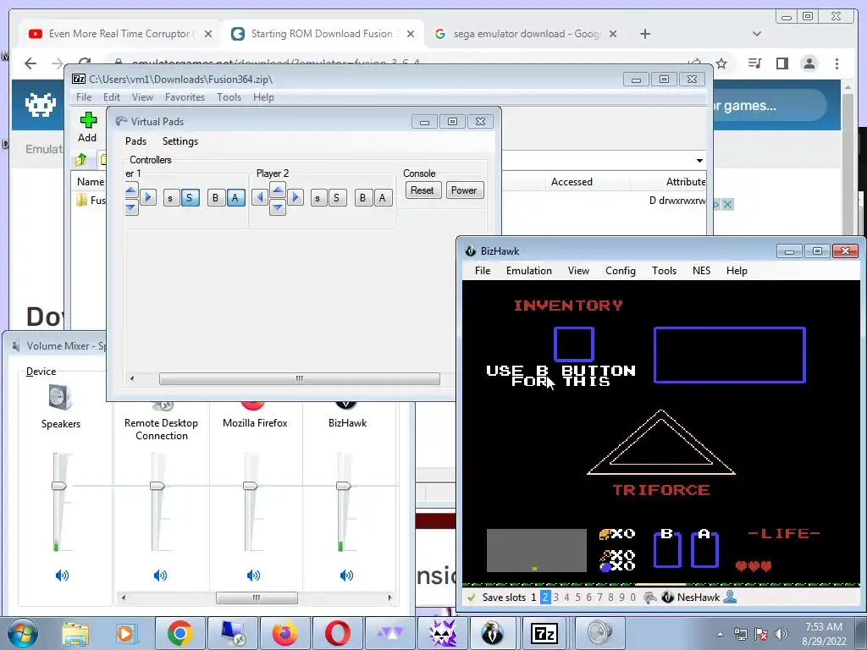Click the NesHawk core icon in status bar
Viewport: 867px width, 650px height.
(667, 598)
